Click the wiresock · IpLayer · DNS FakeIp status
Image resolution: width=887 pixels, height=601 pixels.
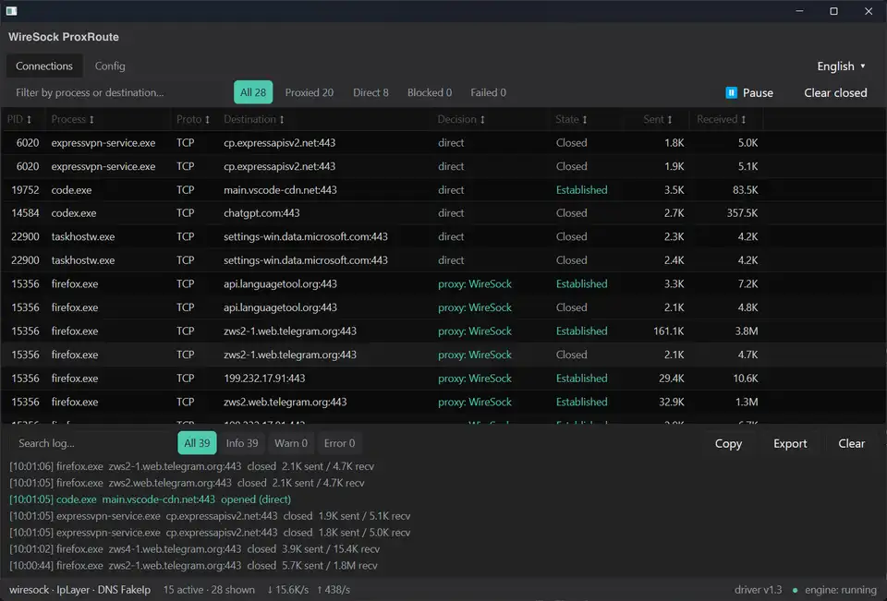79,590
